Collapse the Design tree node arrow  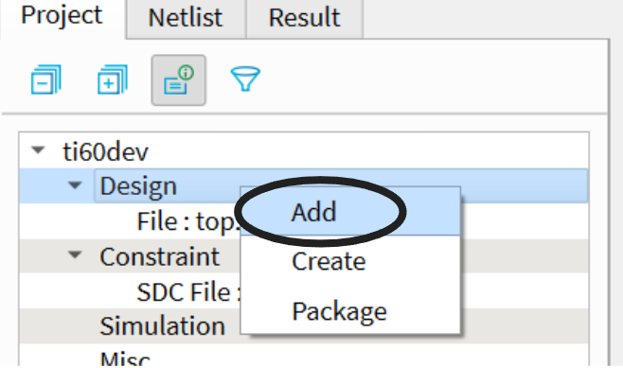click(75, 185)
